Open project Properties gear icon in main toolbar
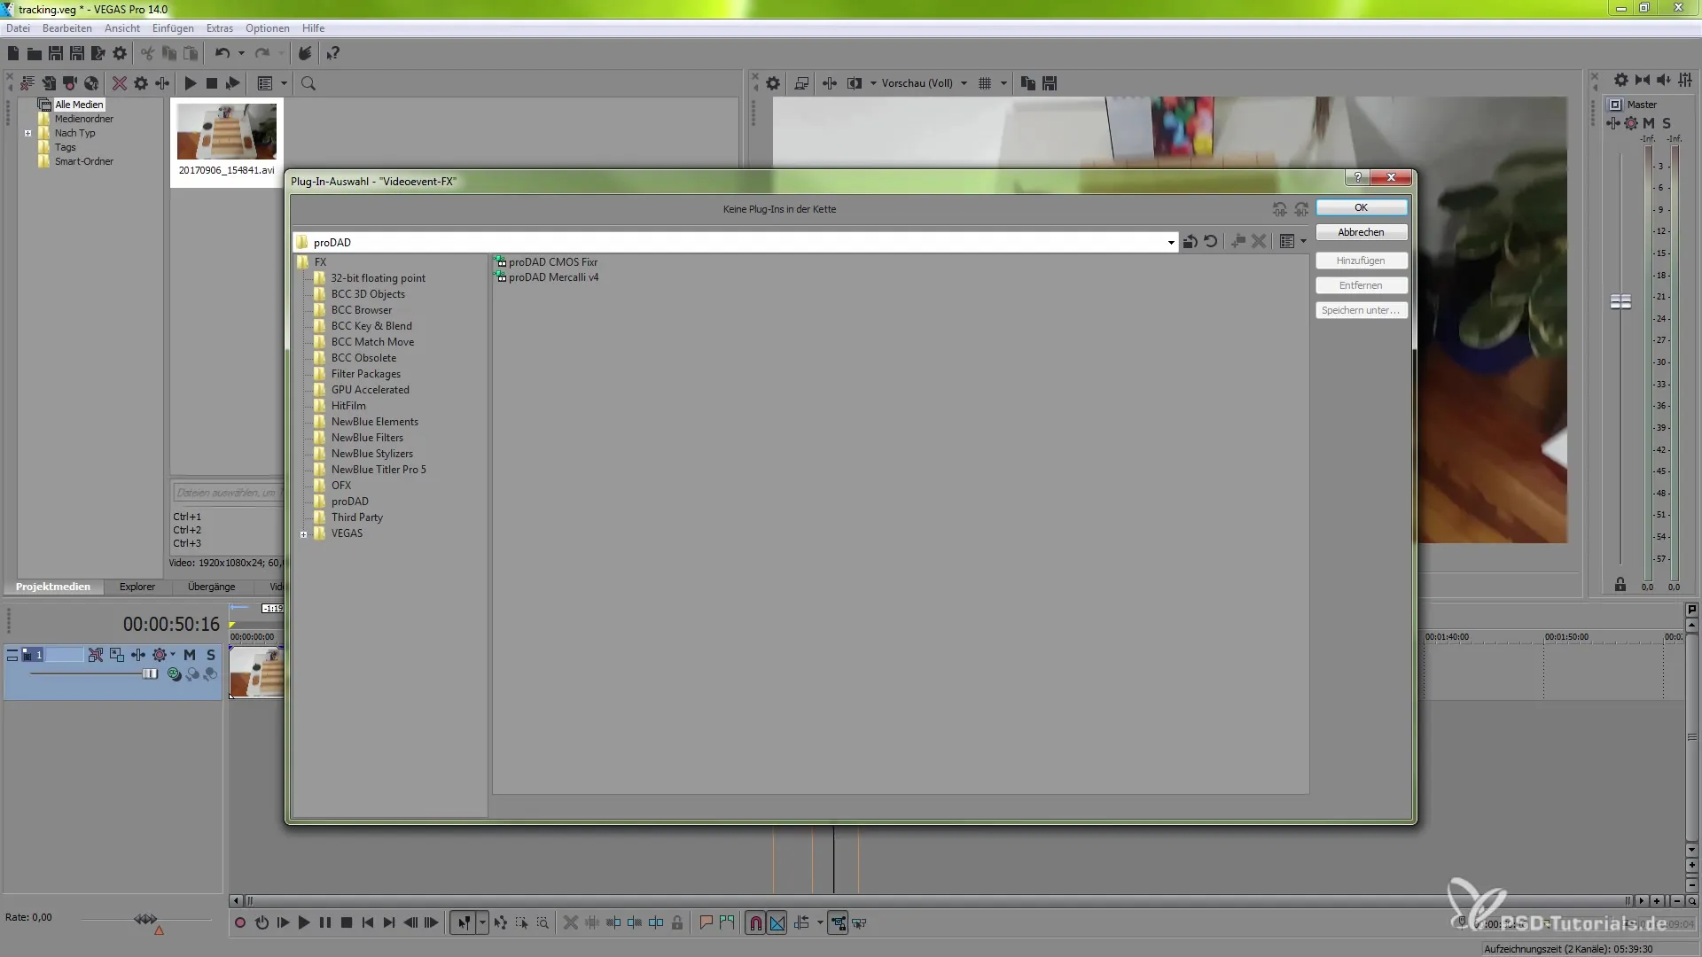Screen dimensions: 1702x957 [120, 53]
